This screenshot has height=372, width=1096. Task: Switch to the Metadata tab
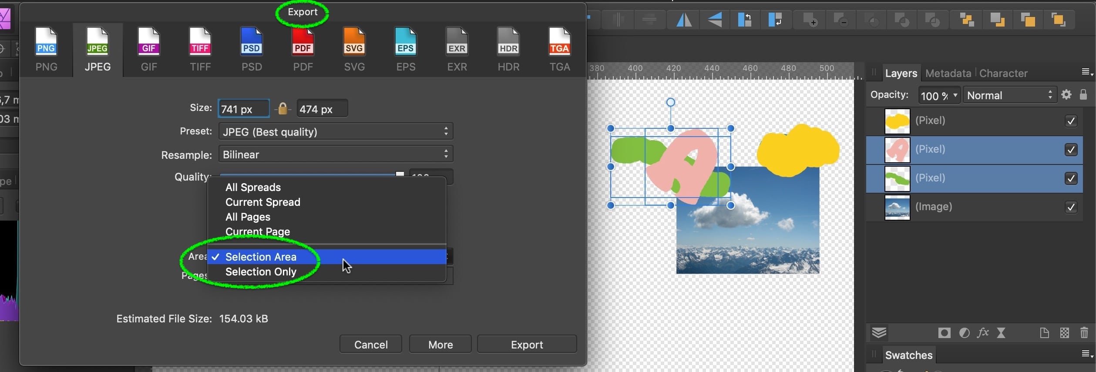tap(948, 74)
